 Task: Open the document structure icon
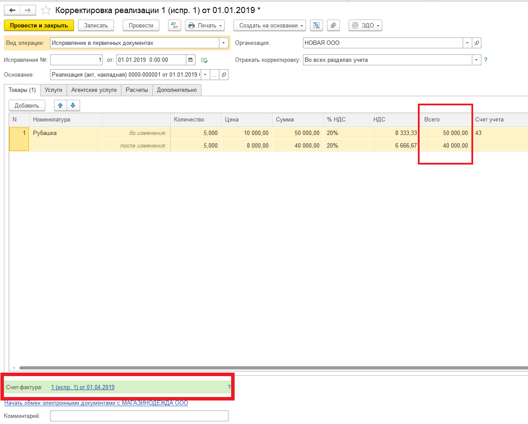click(x=316, y=26)
